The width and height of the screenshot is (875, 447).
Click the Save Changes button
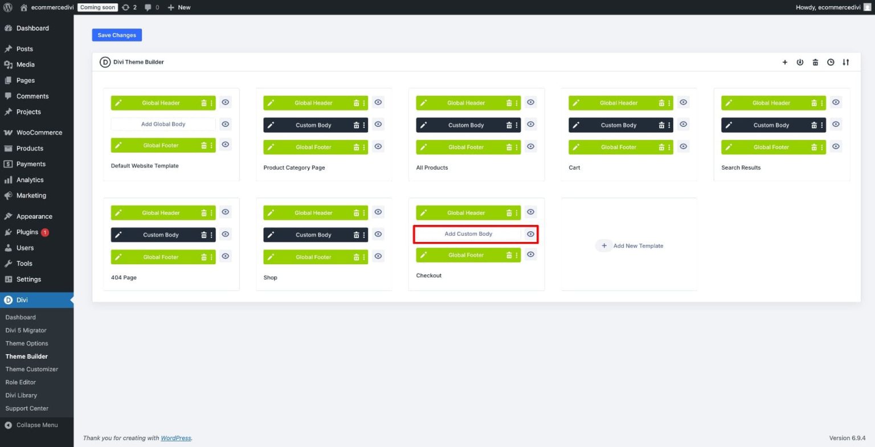tap(117, 35)
